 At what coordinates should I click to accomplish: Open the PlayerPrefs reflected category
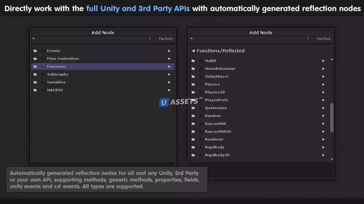(216, 100)
